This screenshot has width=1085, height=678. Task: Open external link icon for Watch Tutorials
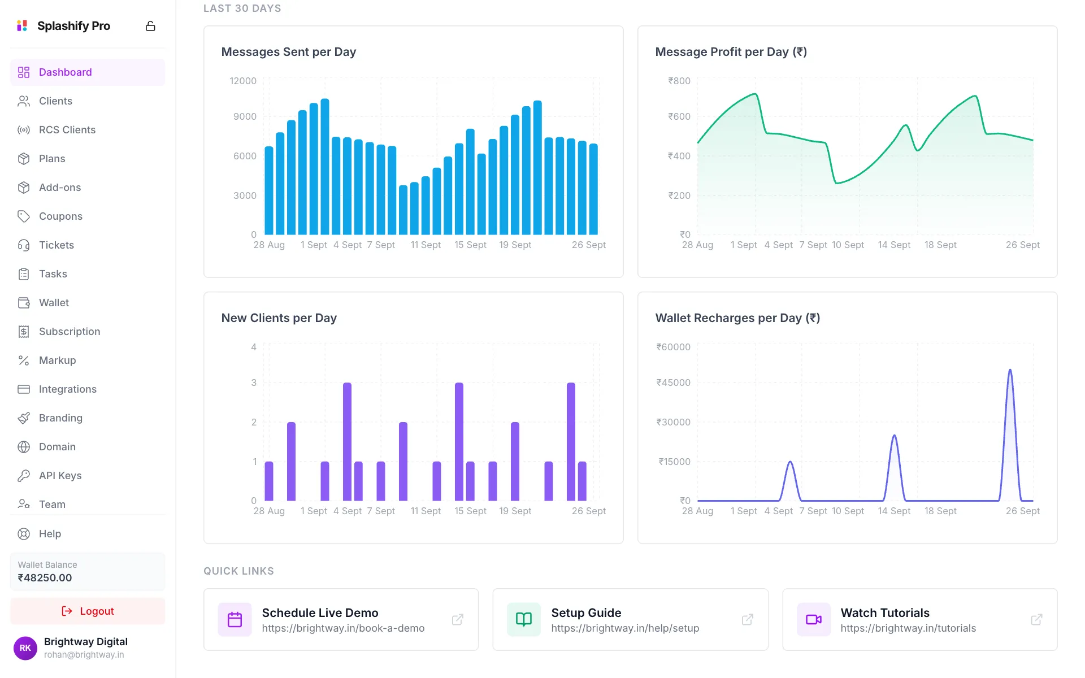pos(1036,620)
